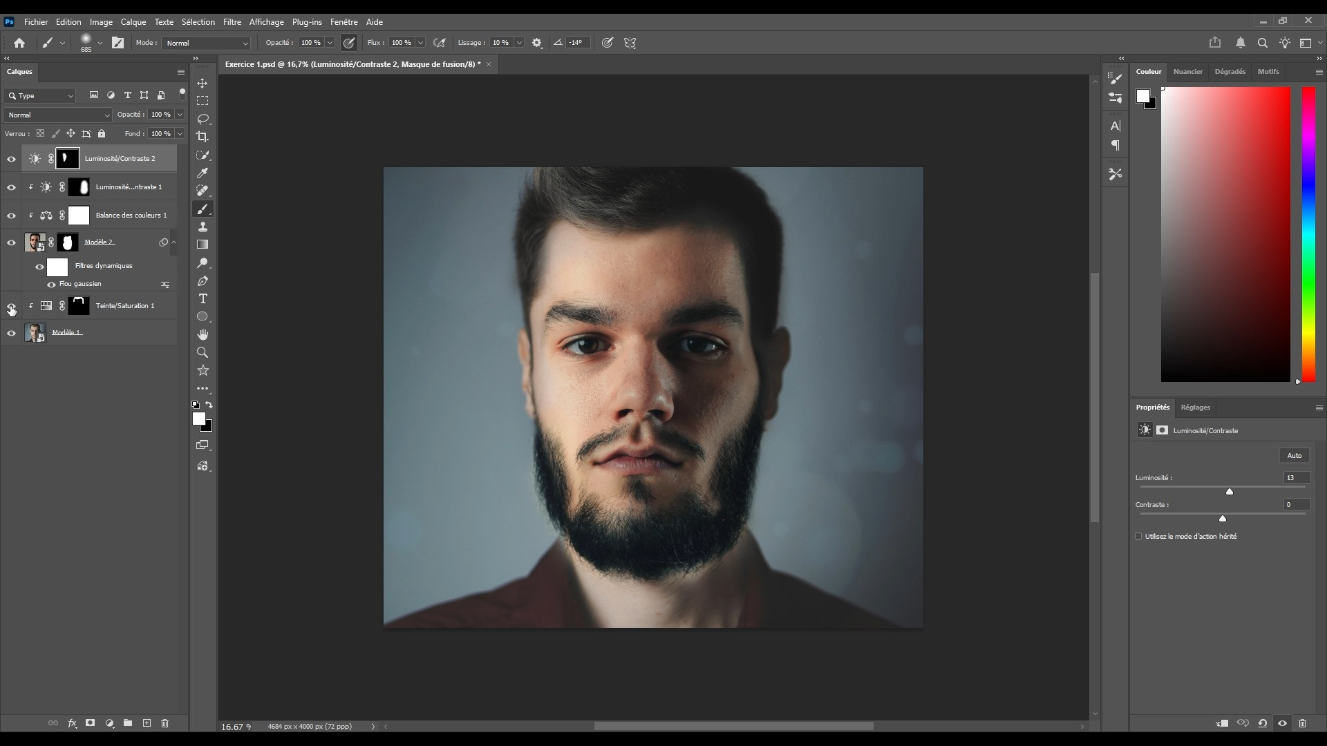Select the Gradient tool

point(203,245)
